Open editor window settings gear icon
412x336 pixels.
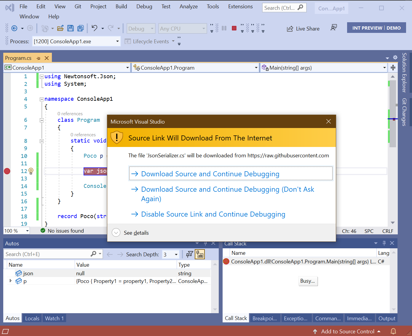(x=395, y=57)
